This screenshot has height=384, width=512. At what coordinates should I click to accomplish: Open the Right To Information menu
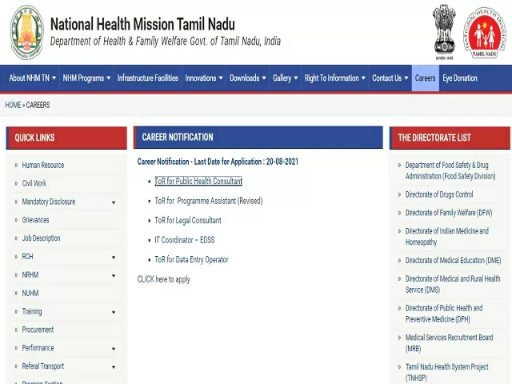[x=335, y=78]
